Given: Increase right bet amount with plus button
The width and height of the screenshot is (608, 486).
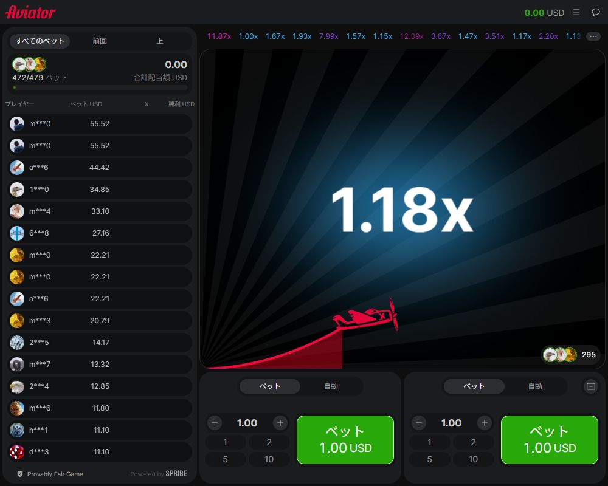Looking at the screenshot, I should click(x=484, y=423).
